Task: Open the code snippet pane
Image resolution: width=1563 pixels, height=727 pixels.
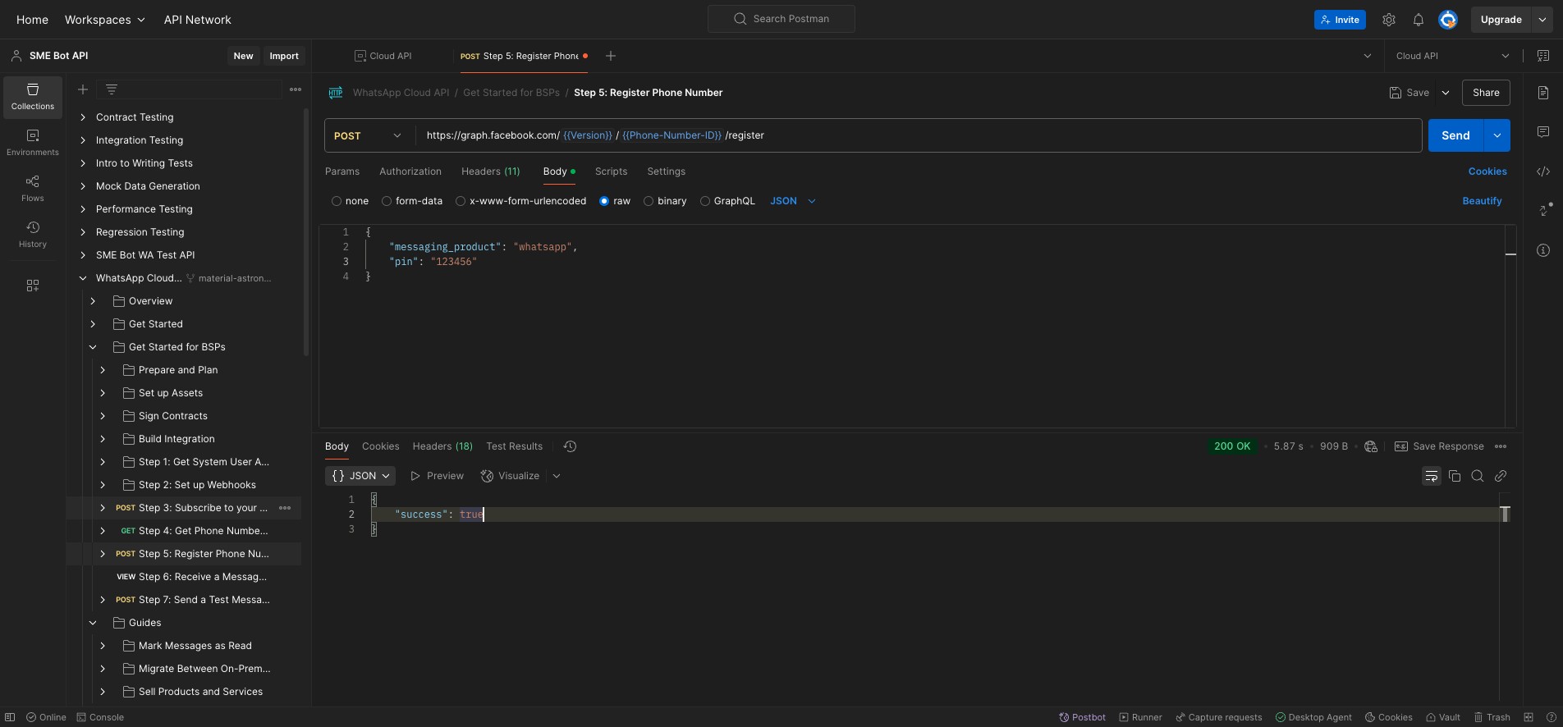Action: [1543, 171]
